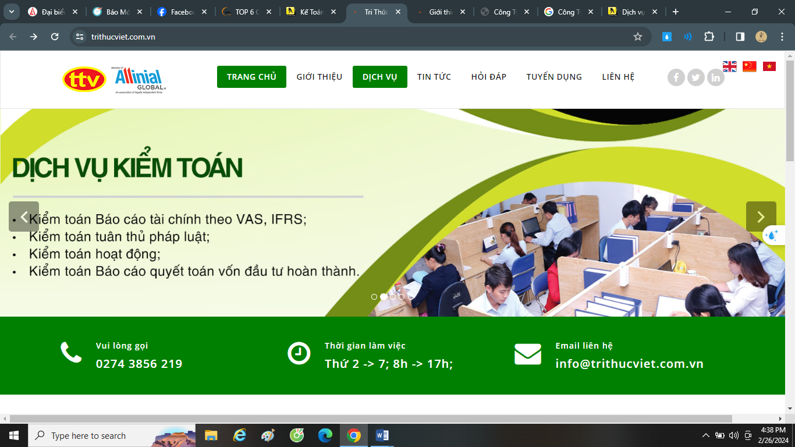
Task: Bookmark this page with the star icon
Action: point(638,37)
